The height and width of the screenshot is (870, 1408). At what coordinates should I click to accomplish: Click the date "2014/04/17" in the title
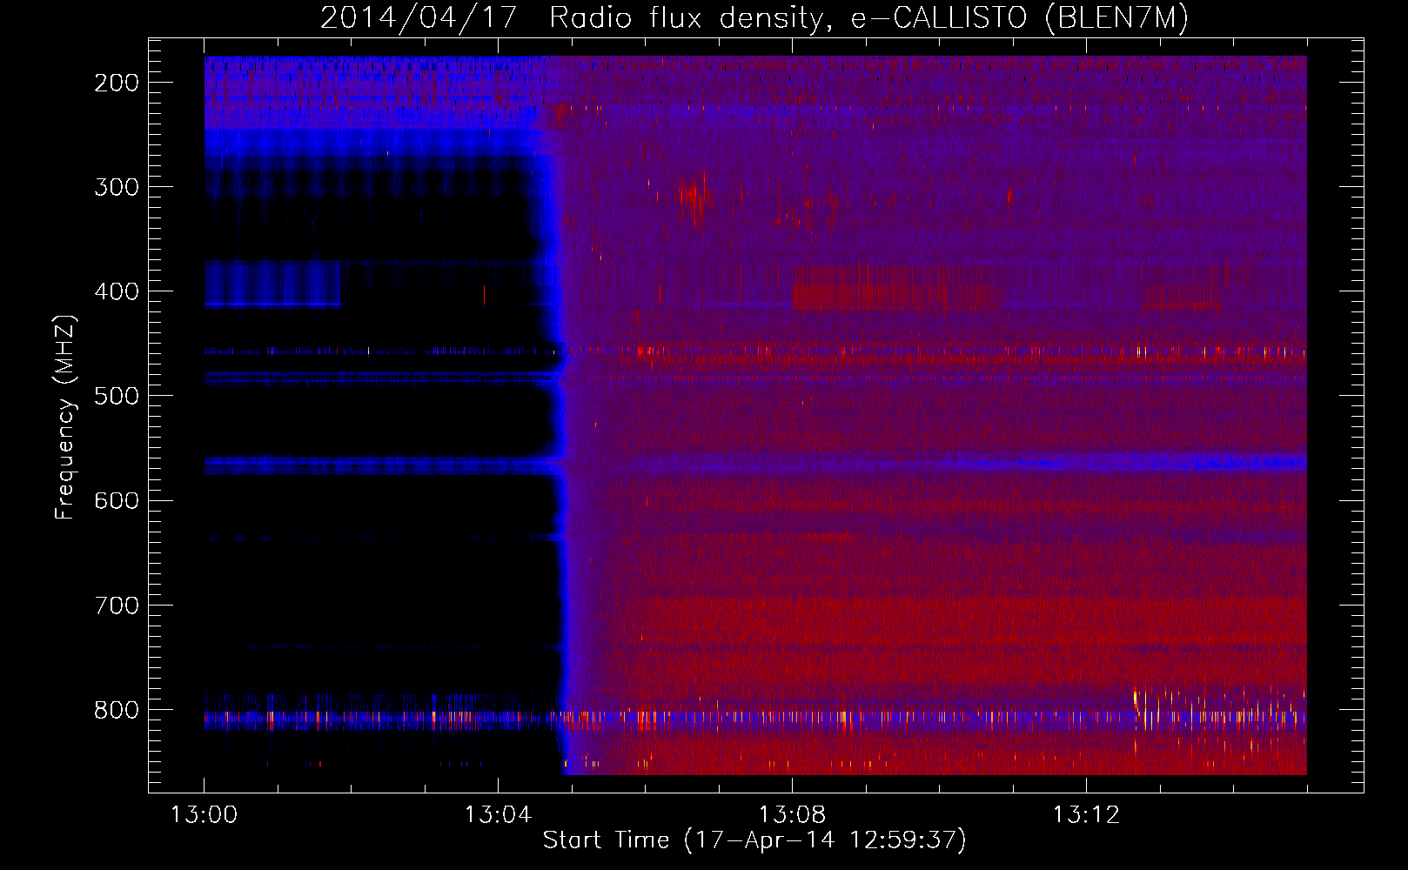419,18
